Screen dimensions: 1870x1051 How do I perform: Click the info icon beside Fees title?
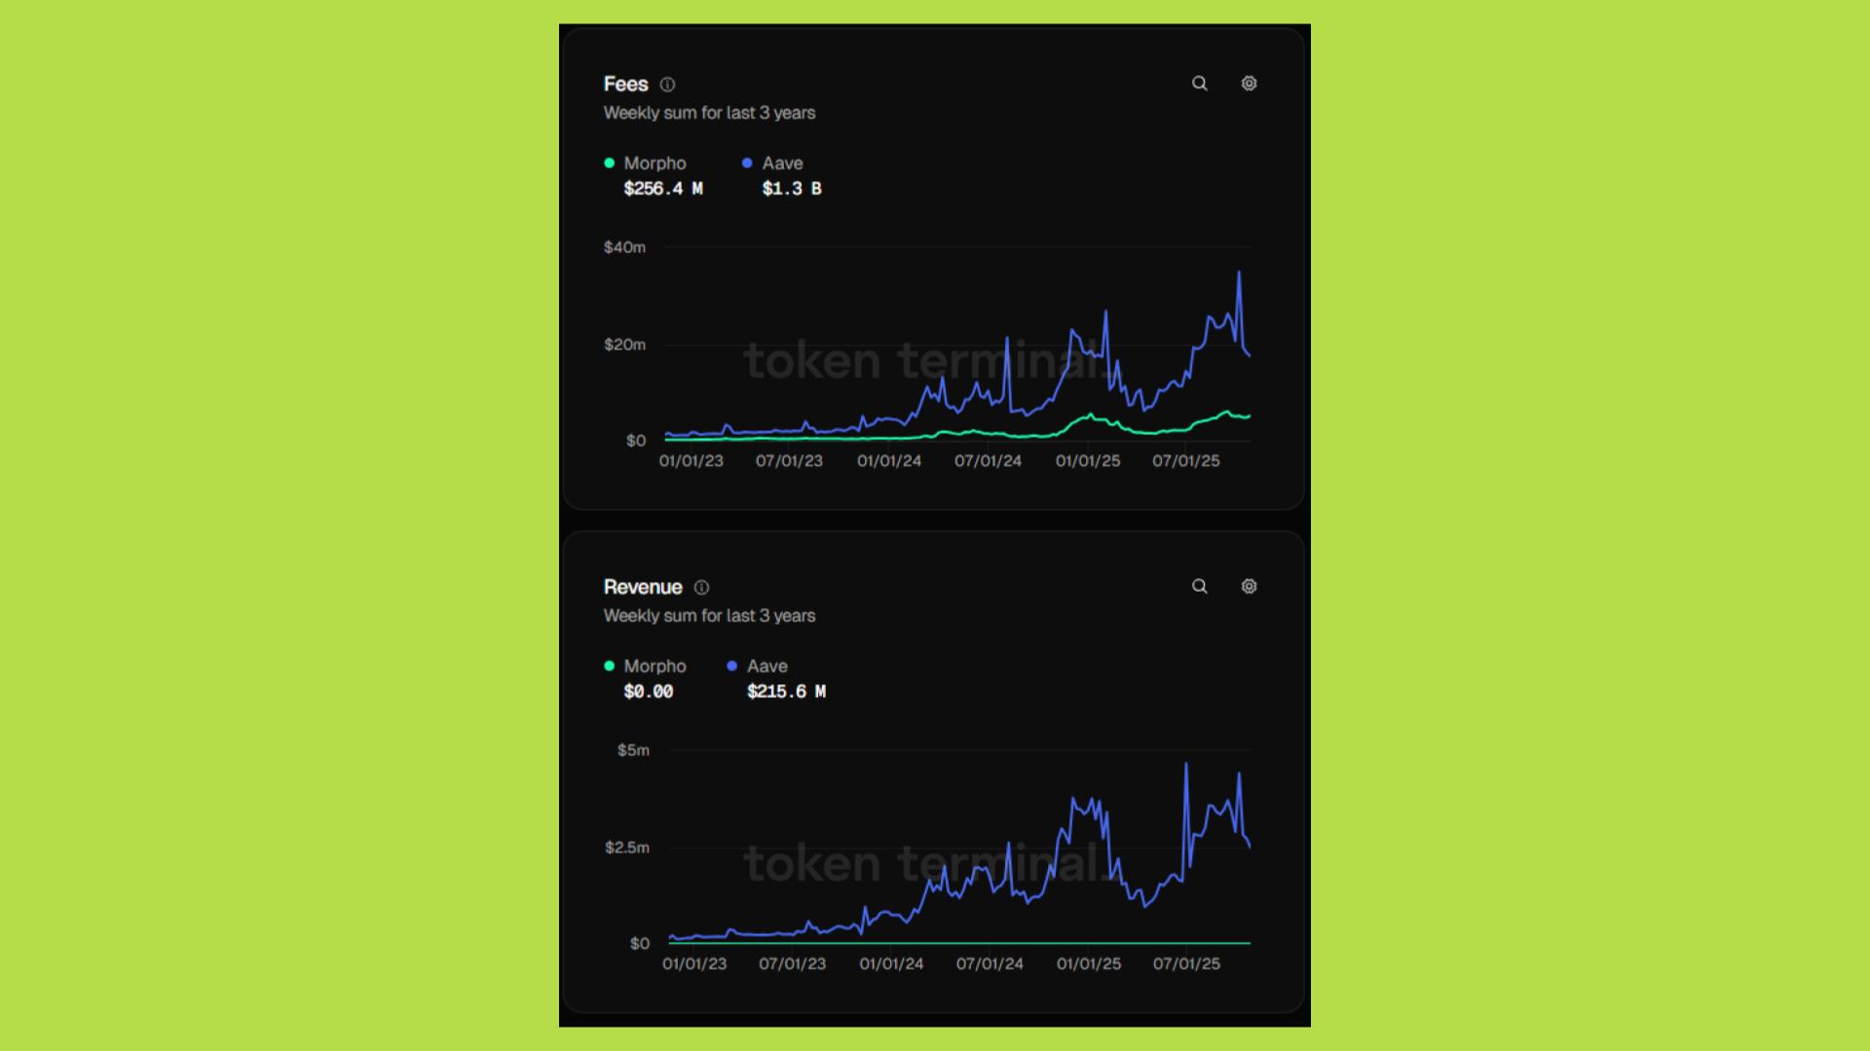(667, 85)
